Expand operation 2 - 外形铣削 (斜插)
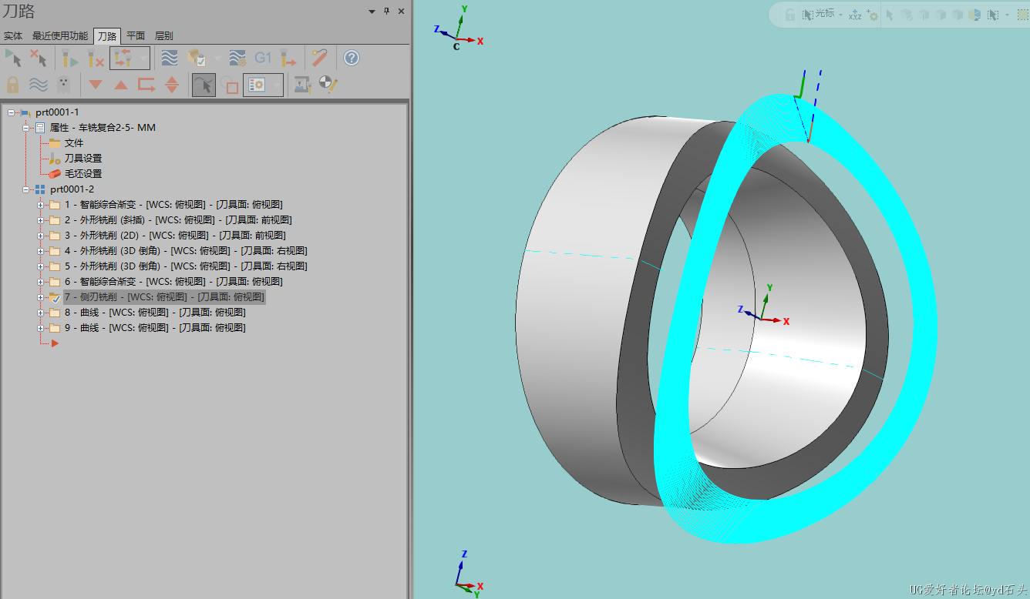This screenshot has height=599, width=1030. (41, 220)
